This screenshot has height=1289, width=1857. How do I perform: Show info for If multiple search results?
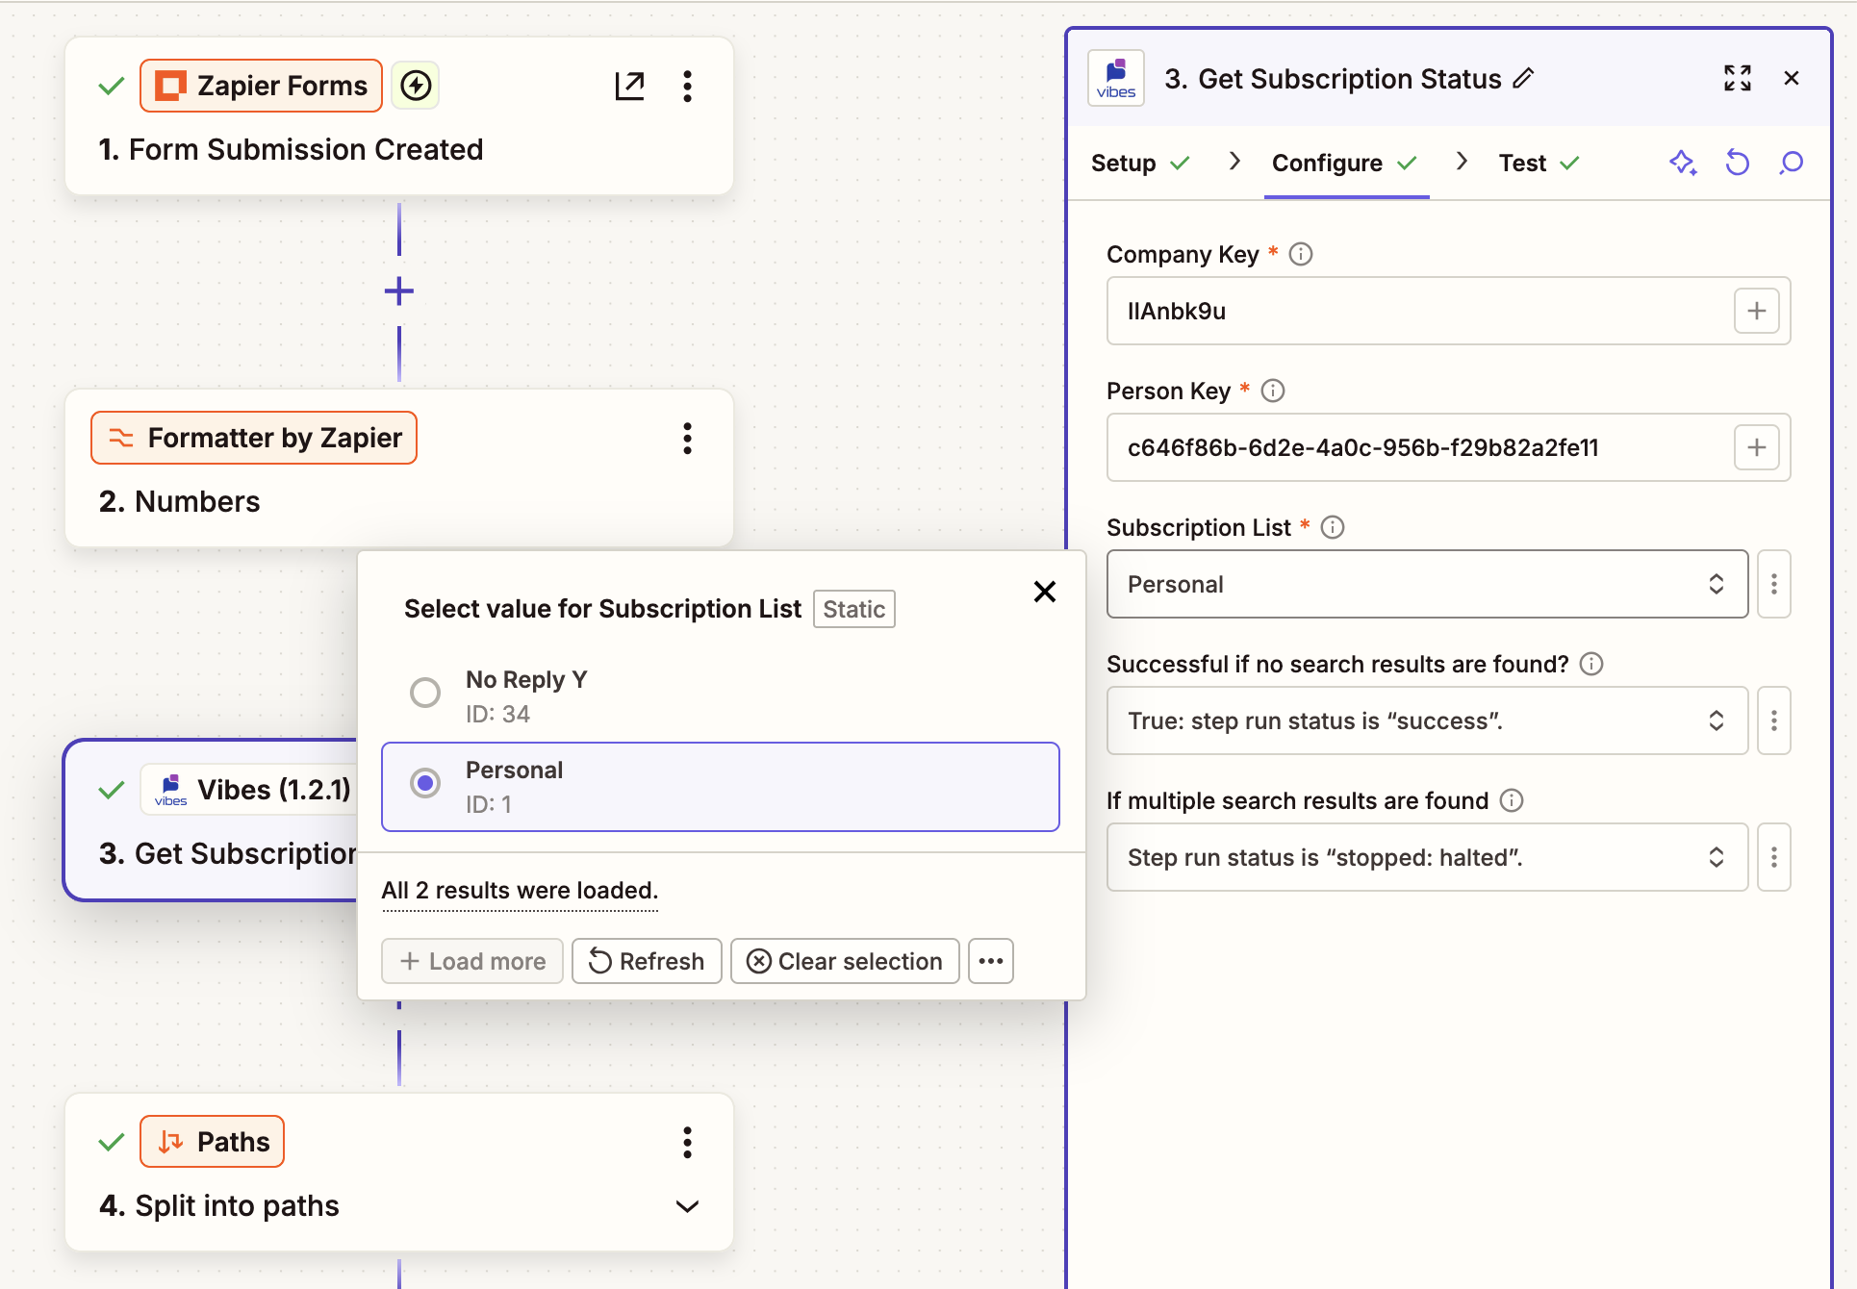click(1512, 800)
